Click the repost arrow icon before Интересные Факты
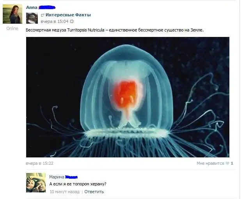This screenshot has height=199, width=245. point(43,15)
